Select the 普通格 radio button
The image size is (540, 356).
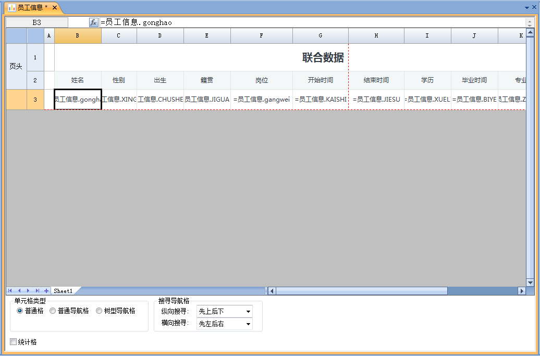click(20, 311)
